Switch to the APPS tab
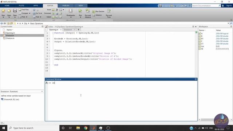This screenshot has height=131, width=233. coord(36,6)
